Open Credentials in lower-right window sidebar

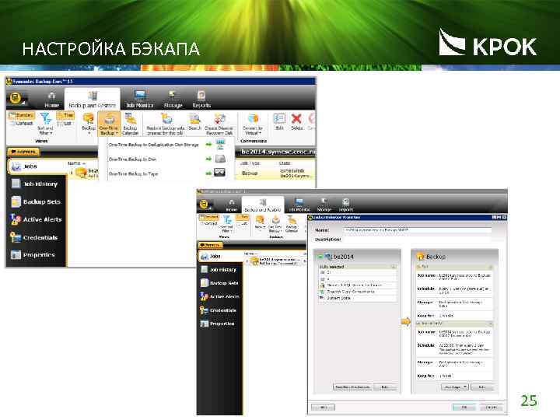click(x=220, y=310)
